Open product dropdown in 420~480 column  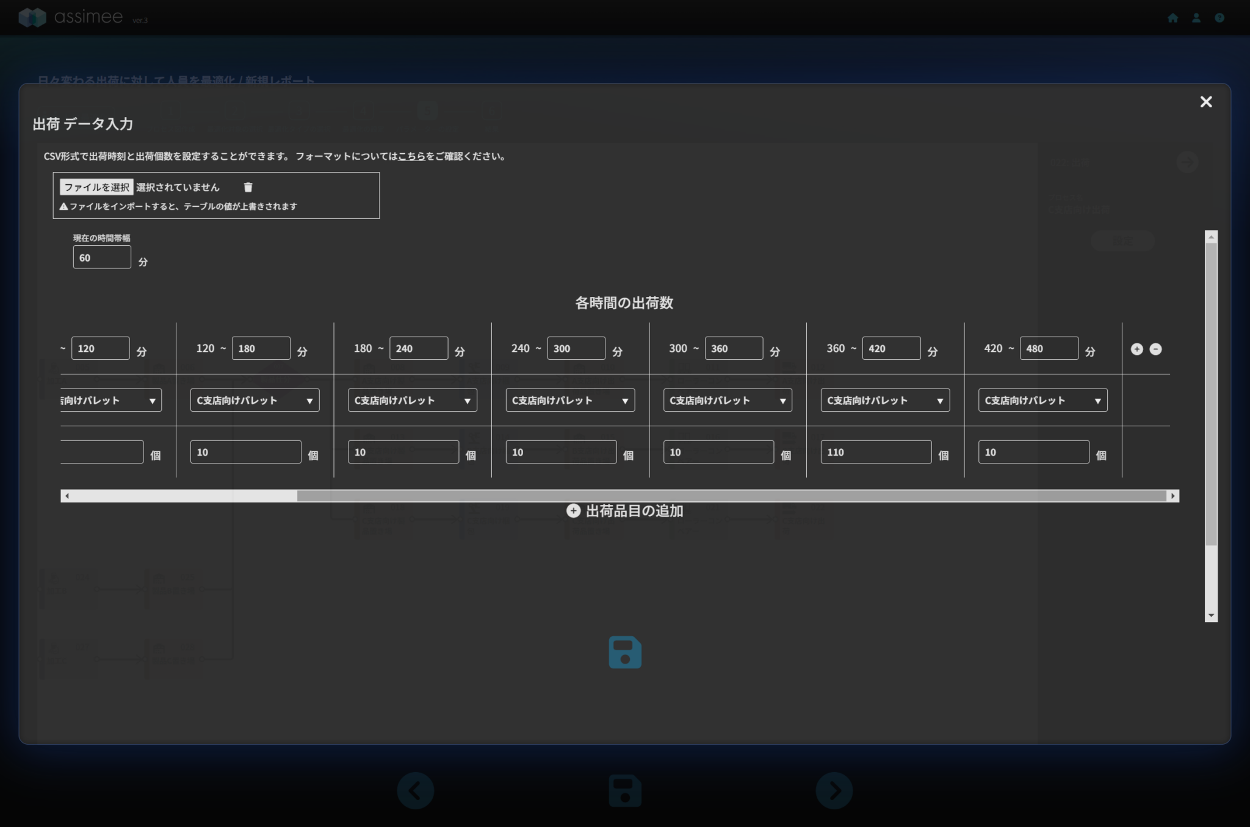[1042, 401]
